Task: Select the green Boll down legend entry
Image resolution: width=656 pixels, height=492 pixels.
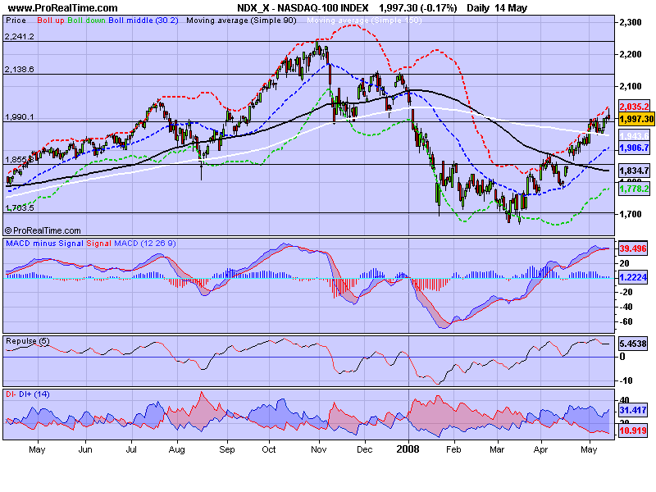Action: [x=87, y=20]
